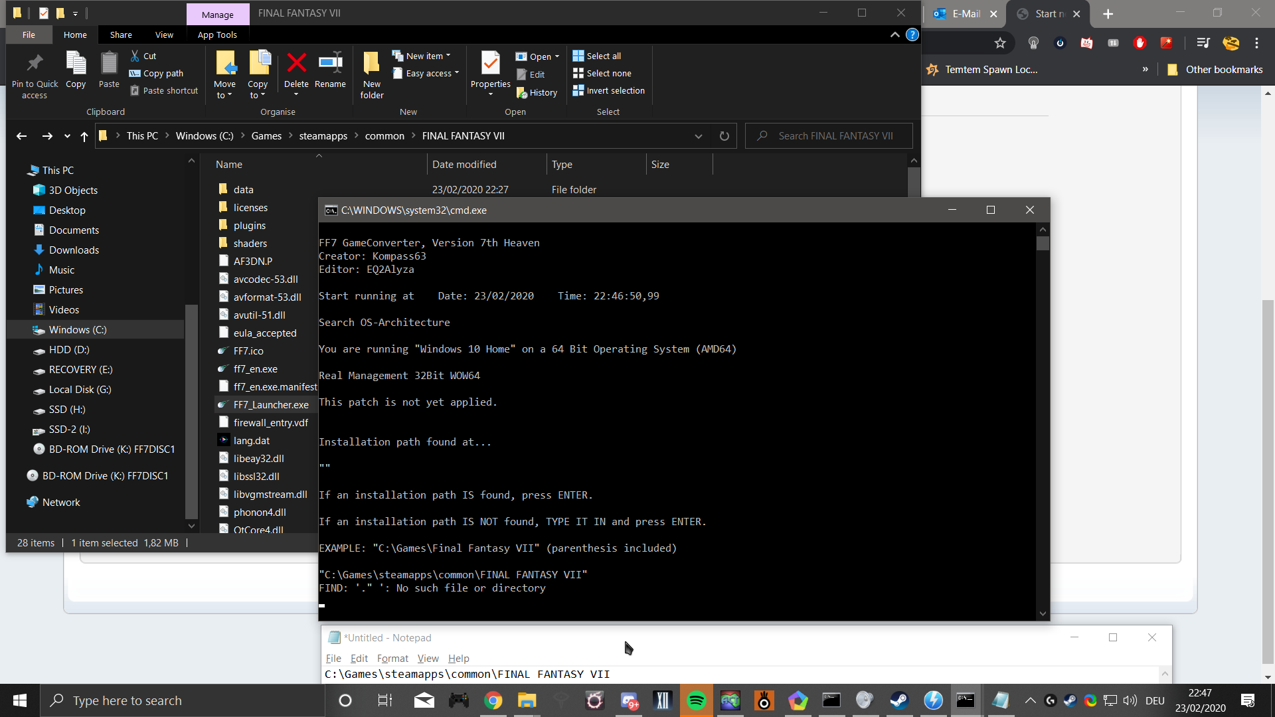This screenshot has width=1275, height=717.
Task: Click the Edit command in Open group
Action: tap(531, 74)
